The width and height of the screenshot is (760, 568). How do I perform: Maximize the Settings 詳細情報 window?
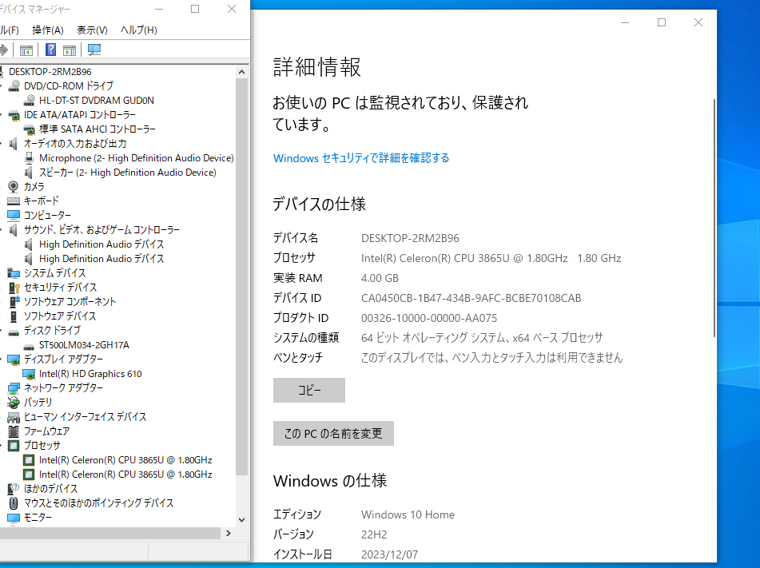[x=661, y=22]
